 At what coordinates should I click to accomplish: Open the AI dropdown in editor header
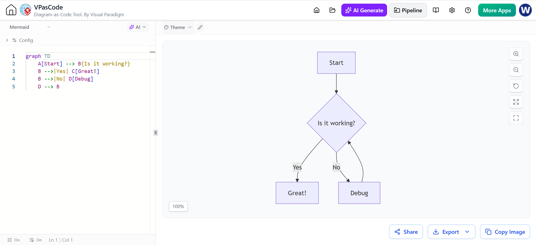(x=138, y=27)
